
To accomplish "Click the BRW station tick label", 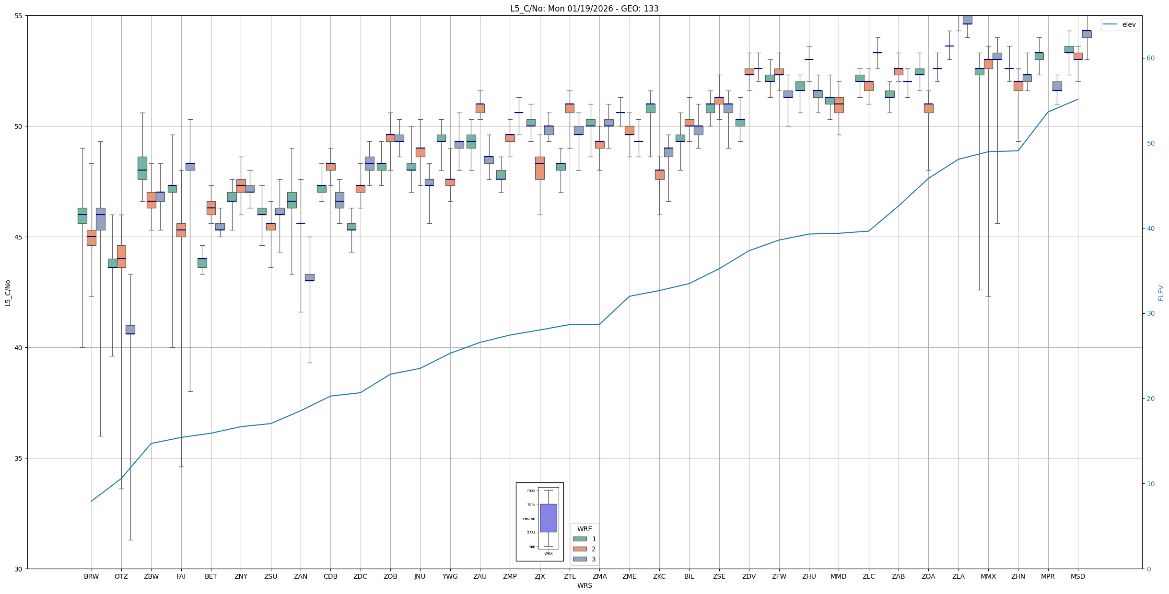I will point(91,576).
